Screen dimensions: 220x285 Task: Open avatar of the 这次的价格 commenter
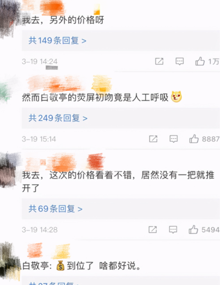coord(9,171)
